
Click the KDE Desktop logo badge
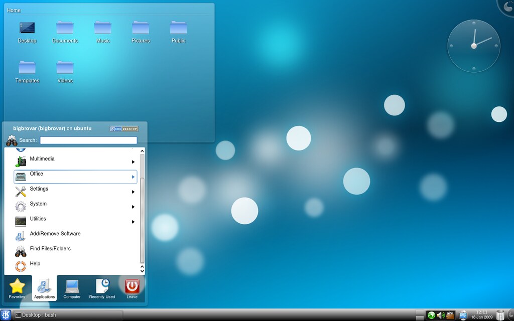(124, 129)
